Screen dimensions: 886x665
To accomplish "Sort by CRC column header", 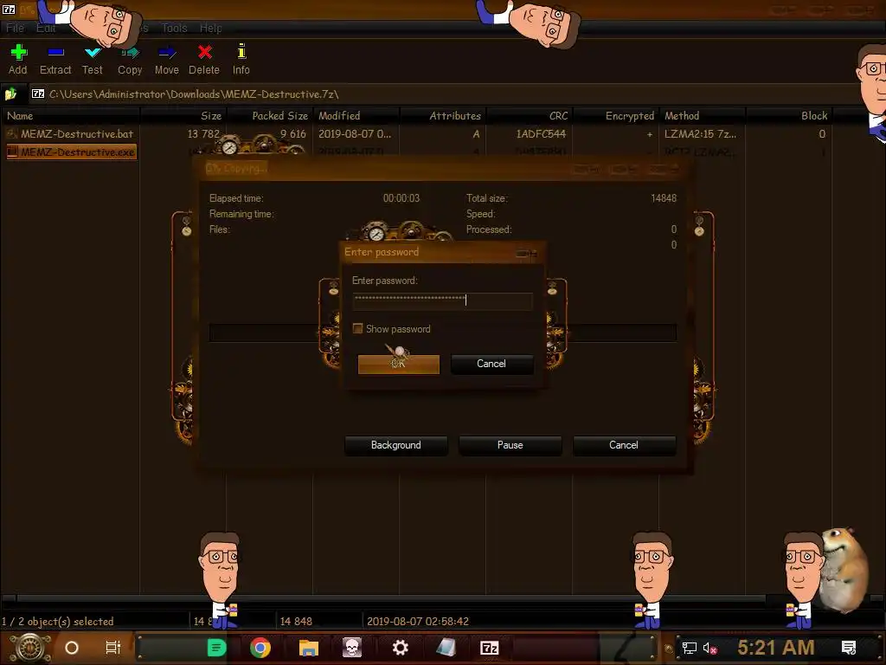I will pos(529,116).
